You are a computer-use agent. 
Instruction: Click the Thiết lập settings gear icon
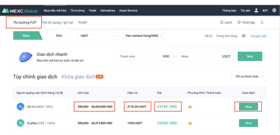pos(239,22)
